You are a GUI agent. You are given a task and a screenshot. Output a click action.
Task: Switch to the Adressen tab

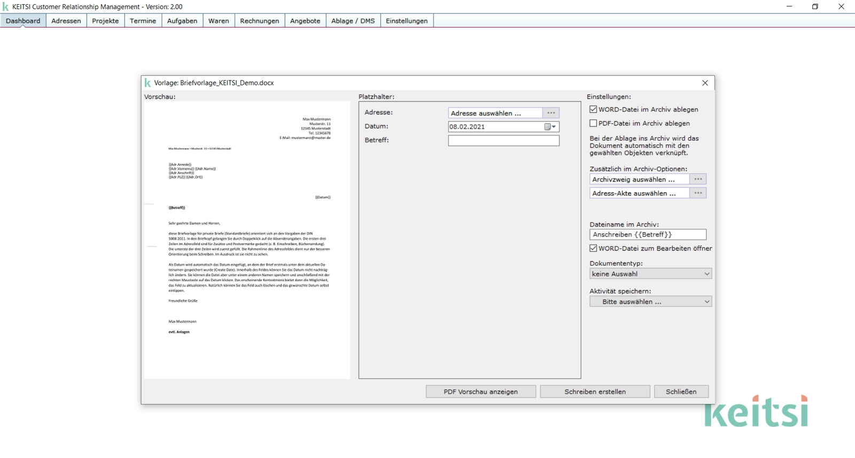66,21
